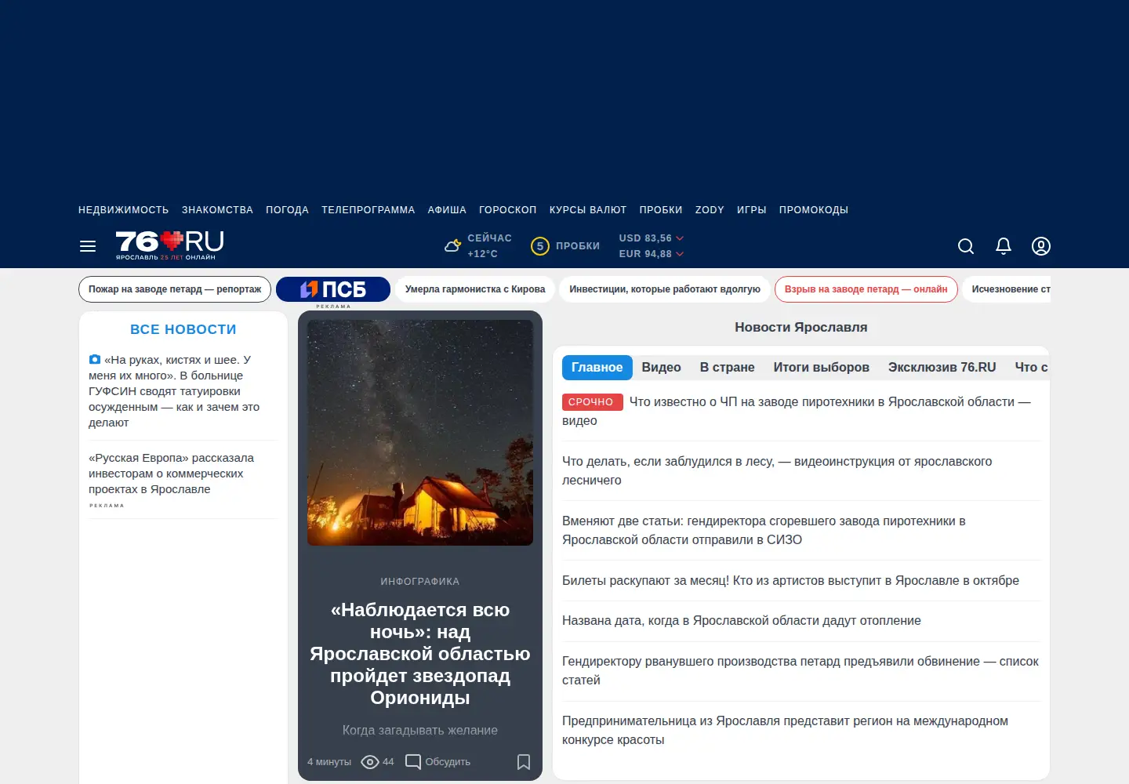The height and width of the screenshot is (784, 1129).
Task: Click the comment bubble icon on Orionids card
Action: tap(412, 762)
